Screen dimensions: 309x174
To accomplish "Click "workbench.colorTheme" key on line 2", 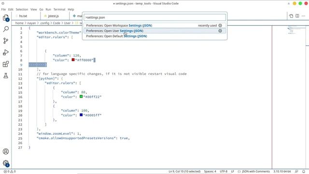I will click(x=59, y=32).
